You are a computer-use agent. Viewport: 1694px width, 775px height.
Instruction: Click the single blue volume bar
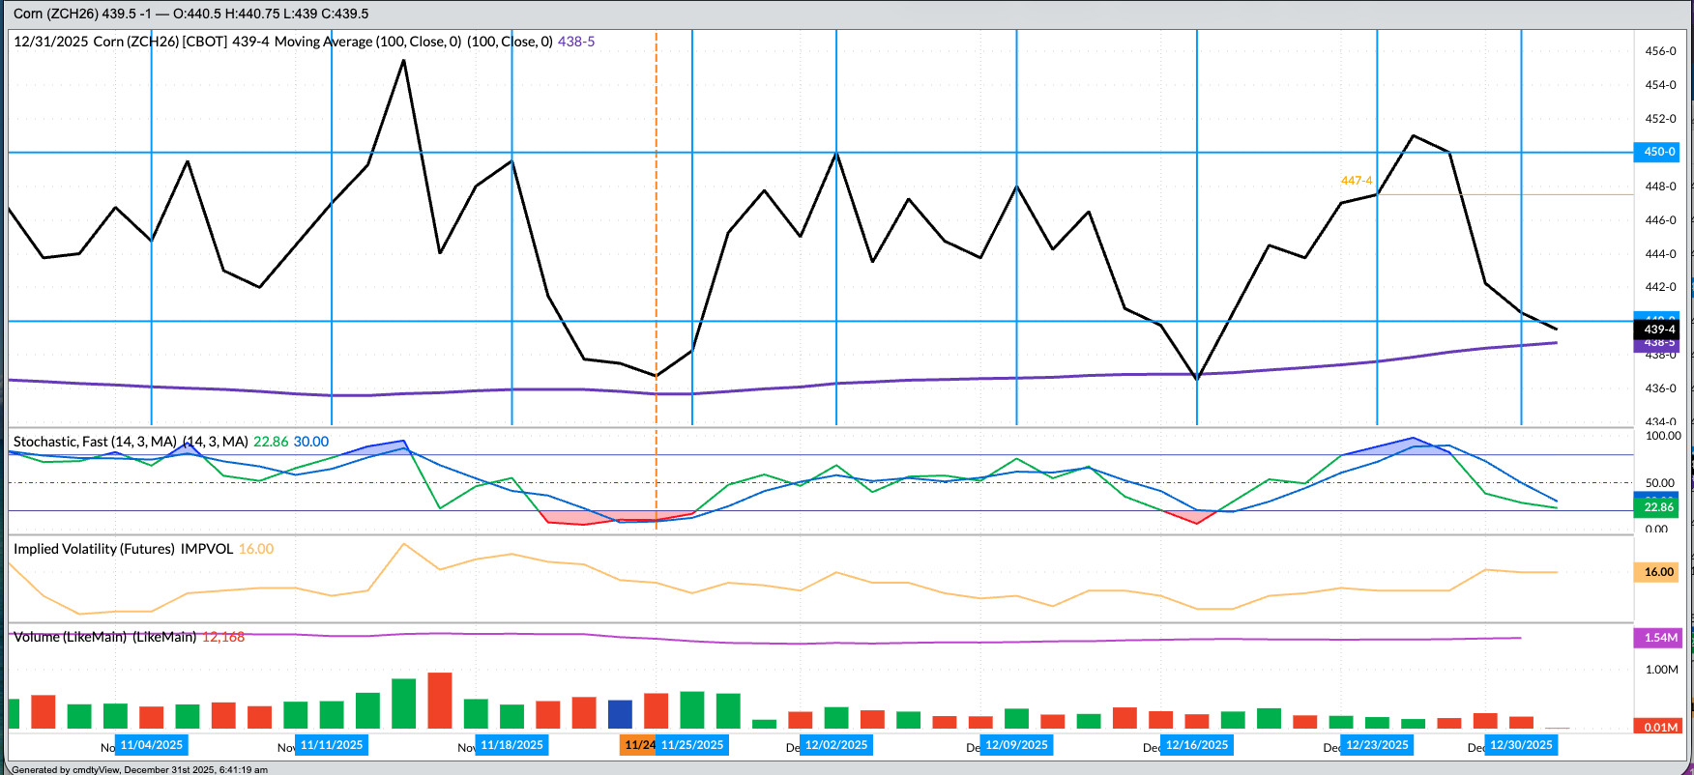(621, 714)
